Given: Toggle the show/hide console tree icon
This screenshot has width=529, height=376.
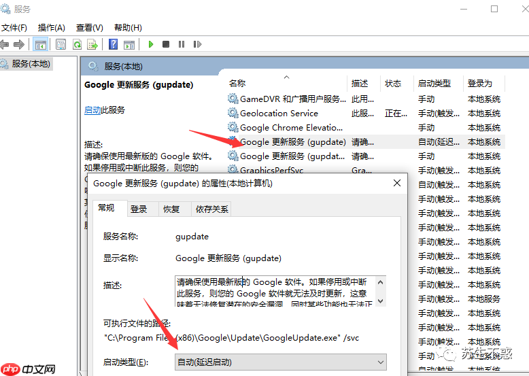Looking at the screenshot, I should [41, 44].
